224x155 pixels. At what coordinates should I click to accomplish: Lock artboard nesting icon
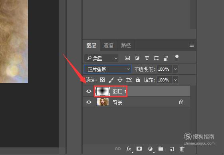point(129,80)
